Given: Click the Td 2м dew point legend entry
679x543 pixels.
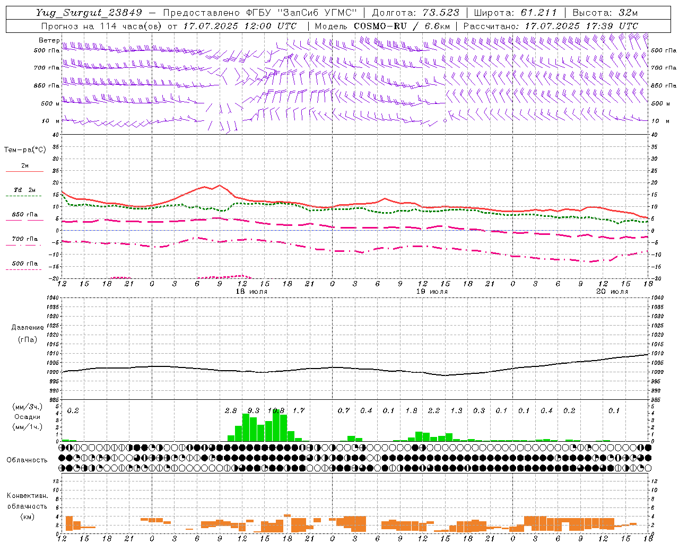Looking at the screenshot, I should (24, 190).
